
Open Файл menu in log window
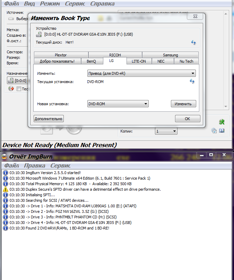pyautogui.click(x=11, y=165)
